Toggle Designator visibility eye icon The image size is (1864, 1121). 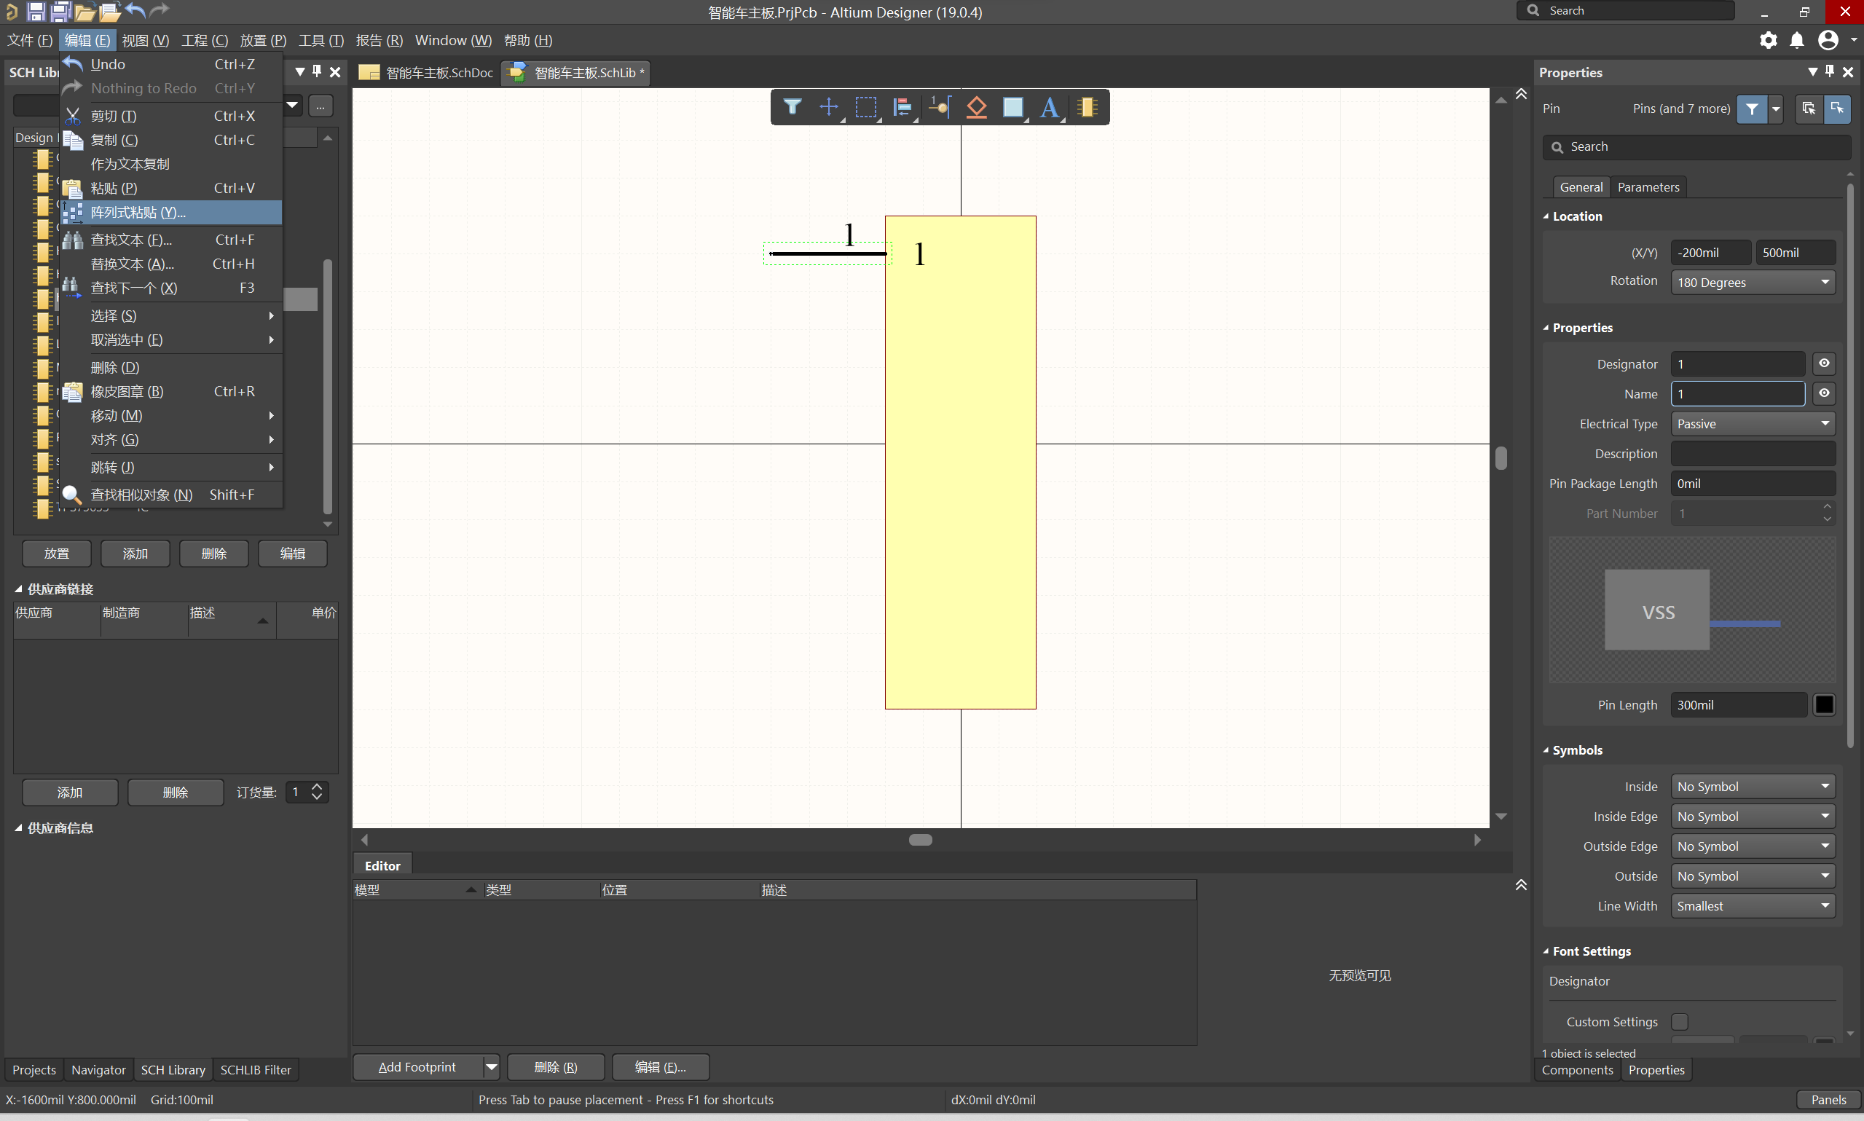(1823, 363)
